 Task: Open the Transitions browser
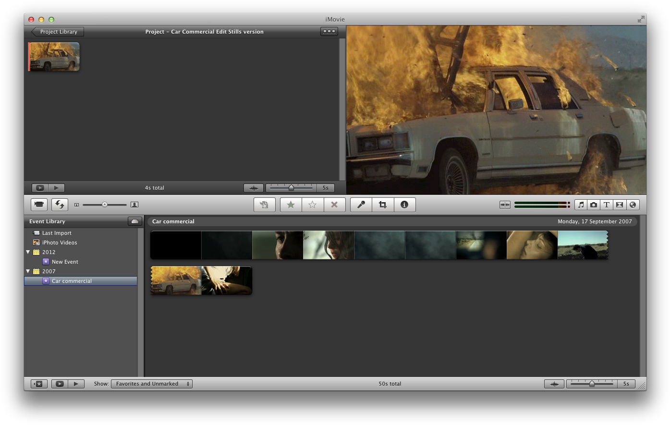[x=619, y=205]
